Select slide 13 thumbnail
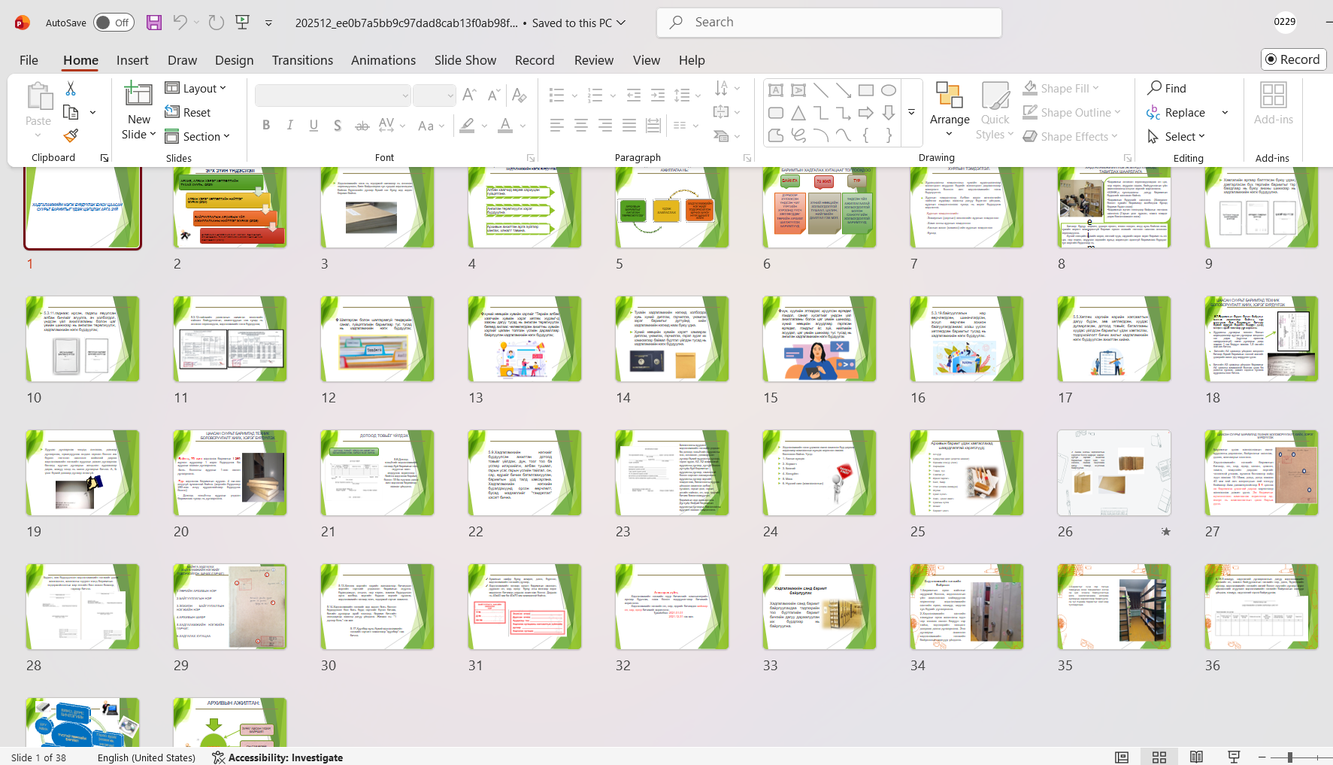The width and height of the screenshot is (1333, 765). [x=524, y=339]
